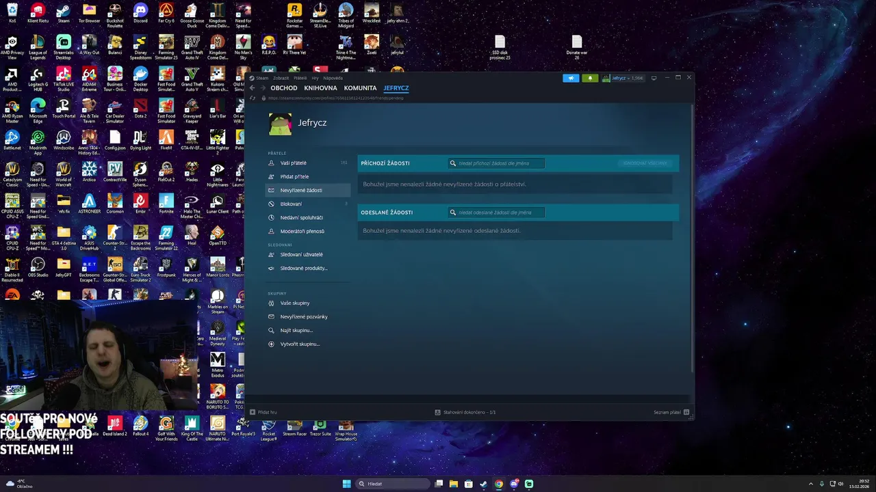Open the Nápověda menu
Screen dimensions: 876x492
333,78
